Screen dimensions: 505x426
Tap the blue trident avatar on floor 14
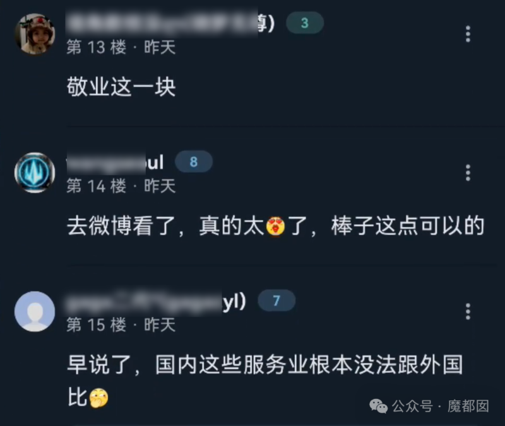(x=35, y=173)
